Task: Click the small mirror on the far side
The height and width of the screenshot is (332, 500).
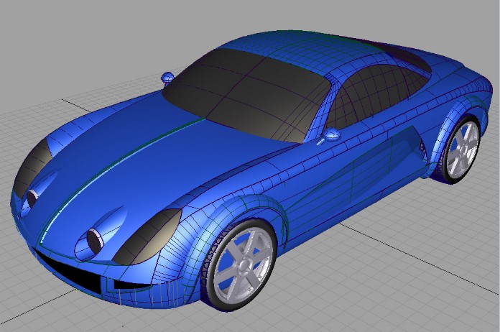Action: [x=167, y=77]
